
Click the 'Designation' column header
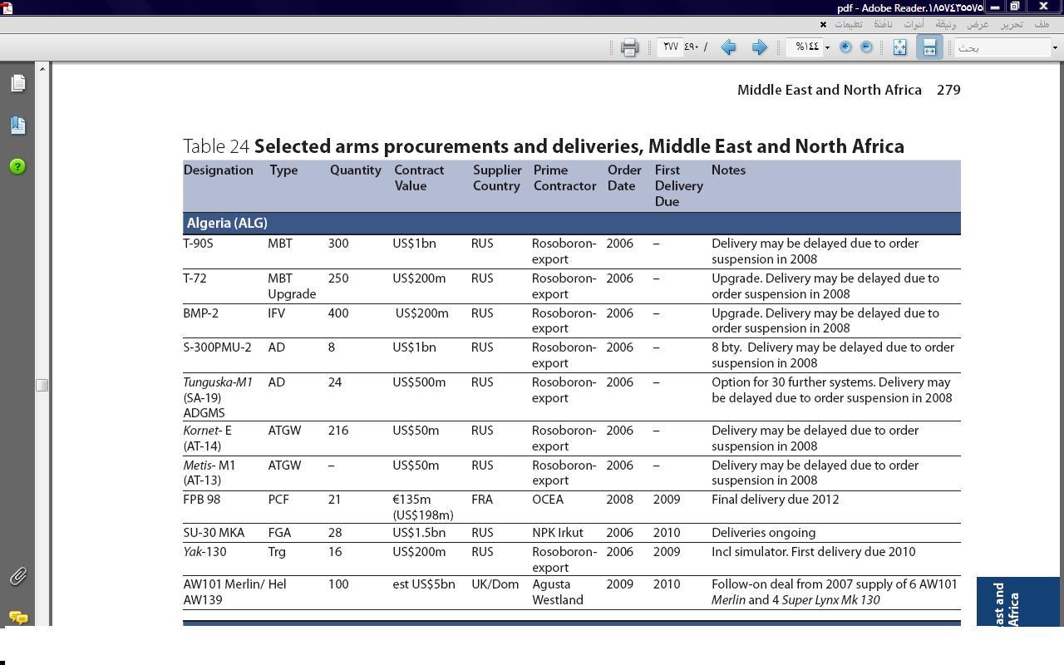point(218,170)
